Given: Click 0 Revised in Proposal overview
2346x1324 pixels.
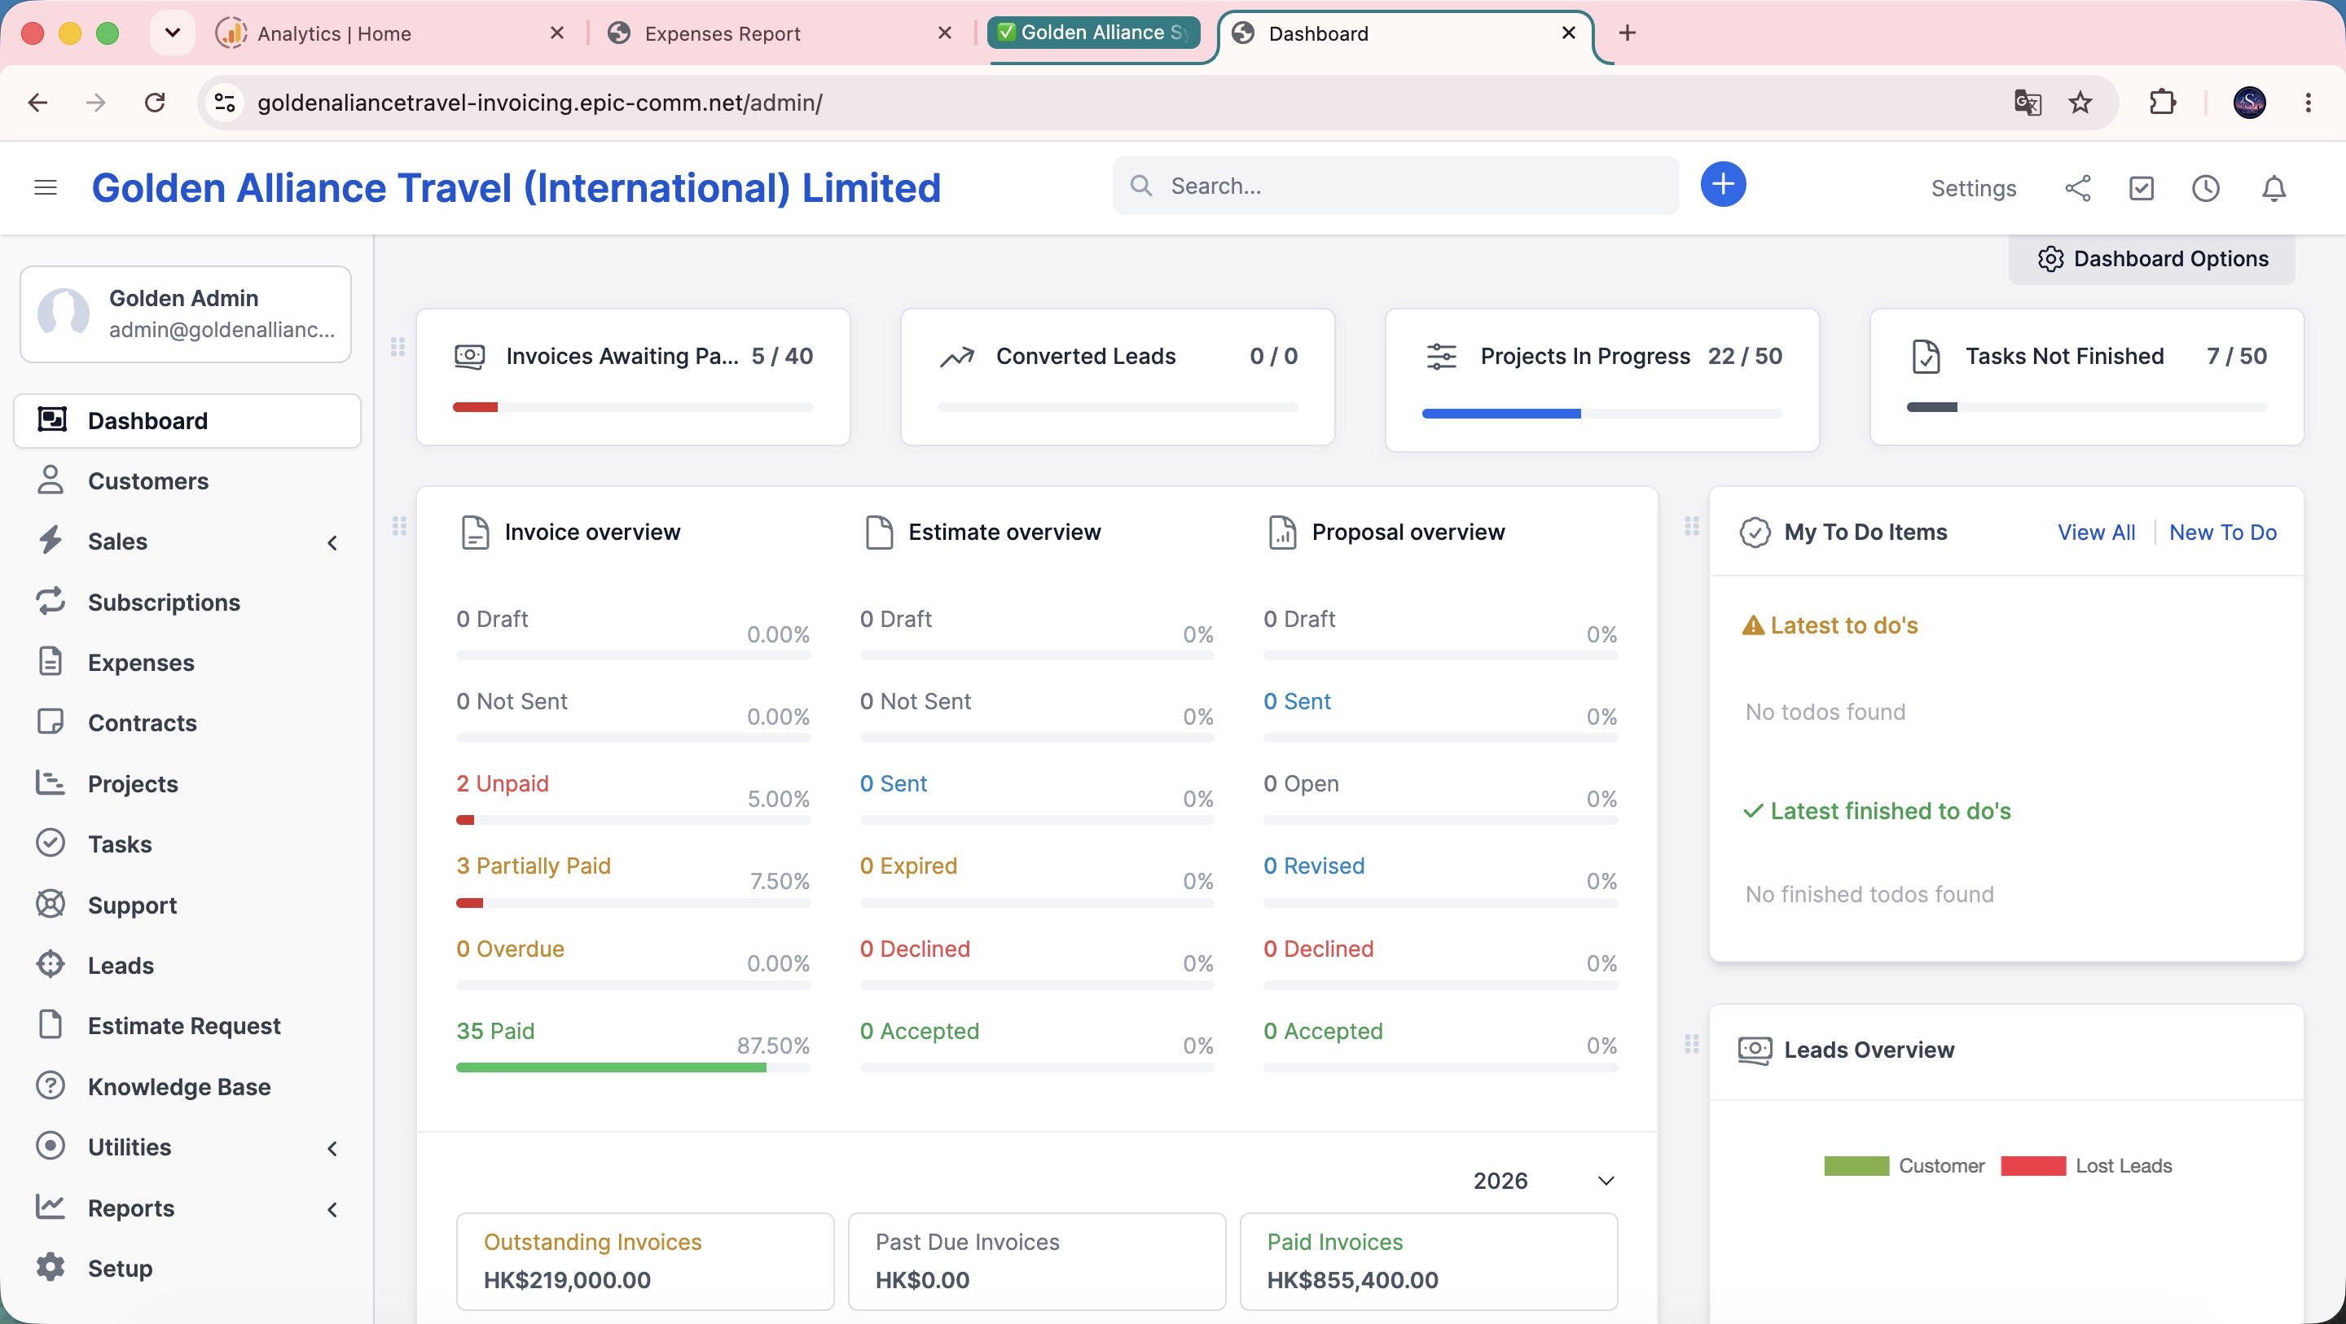Looking at the screenshot, I should pyautogui.click(x=1313, y=865).
